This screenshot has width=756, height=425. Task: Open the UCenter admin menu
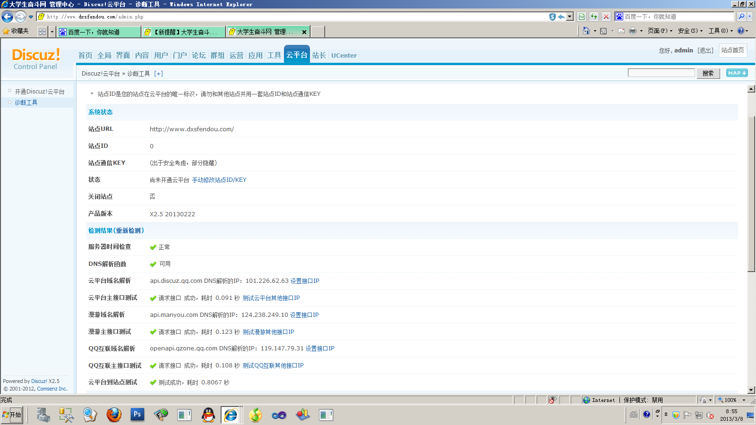point(344,55)
